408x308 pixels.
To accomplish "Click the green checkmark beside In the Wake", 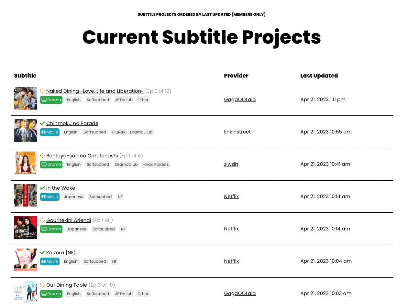I will (x=42, y=188).
